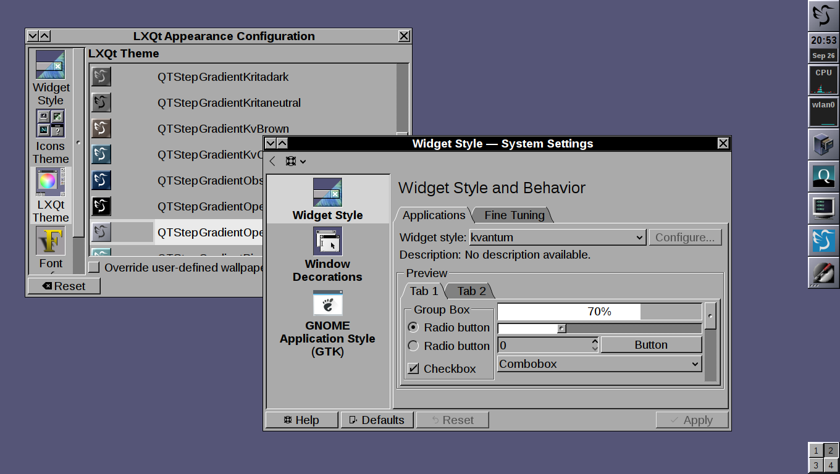
Task: Expand the preview Combobox
Action: [600, 364]
